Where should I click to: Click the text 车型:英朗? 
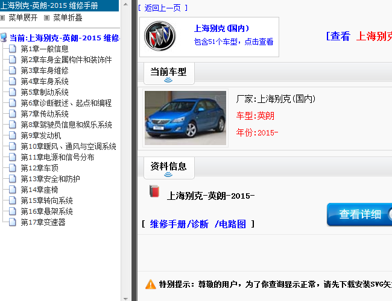(255, 116)
